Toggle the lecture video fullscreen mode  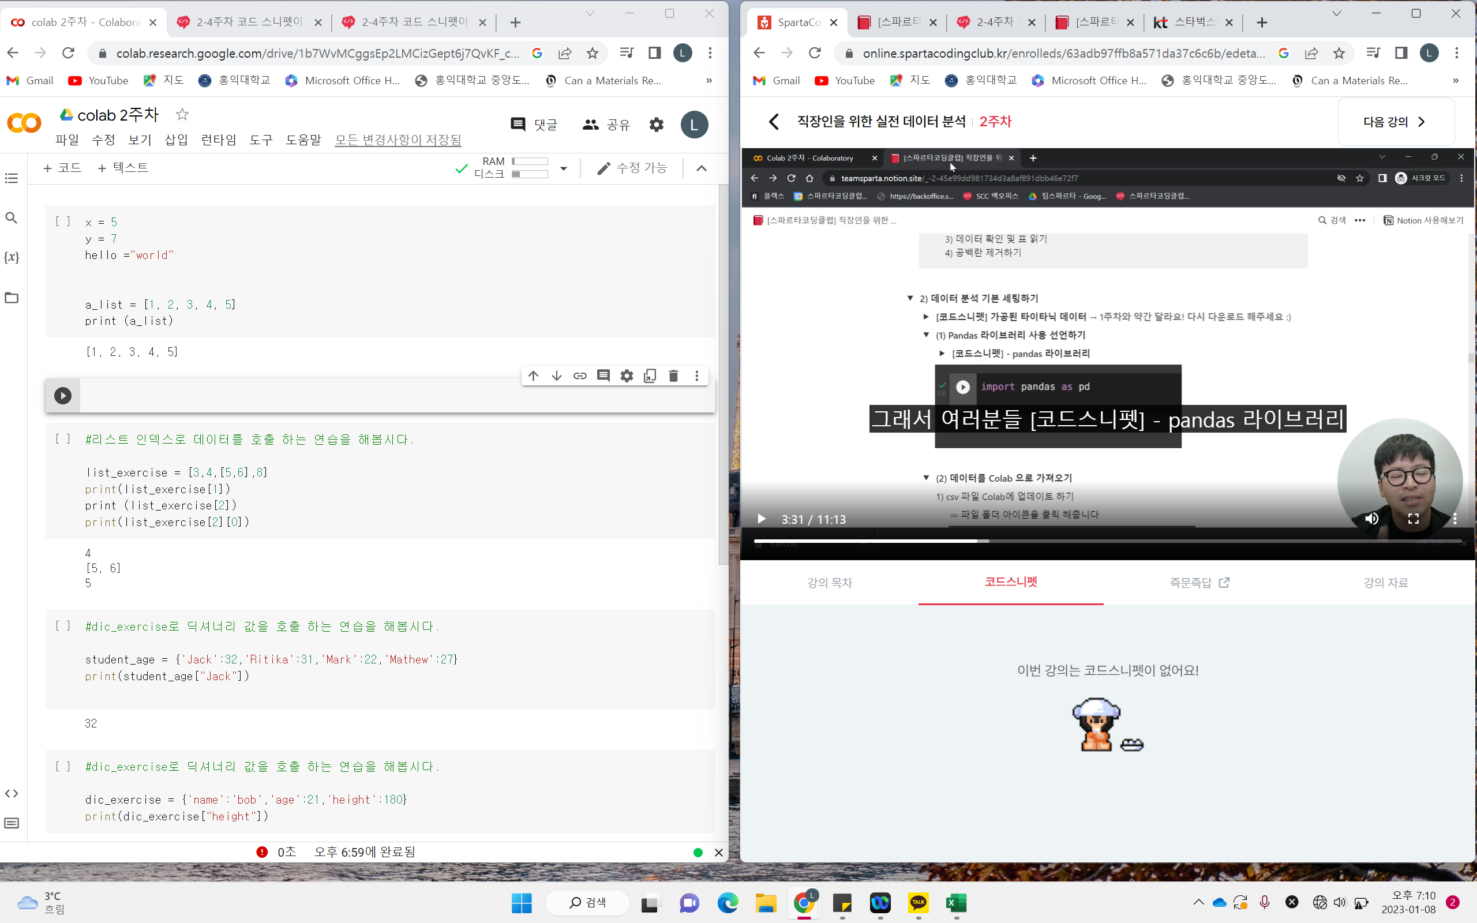[1413, 519]
